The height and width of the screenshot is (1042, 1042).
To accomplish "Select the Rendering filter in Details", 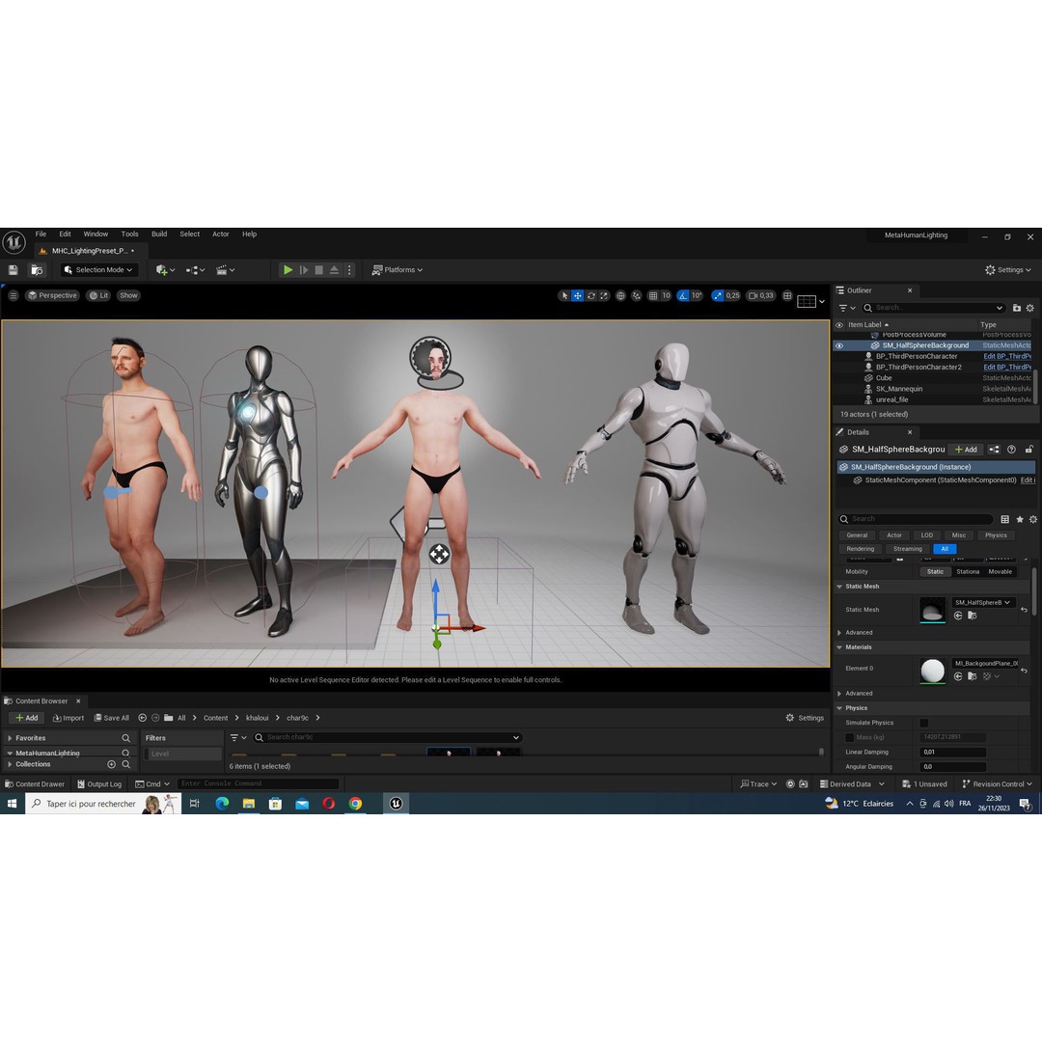I will coord(861,549).
